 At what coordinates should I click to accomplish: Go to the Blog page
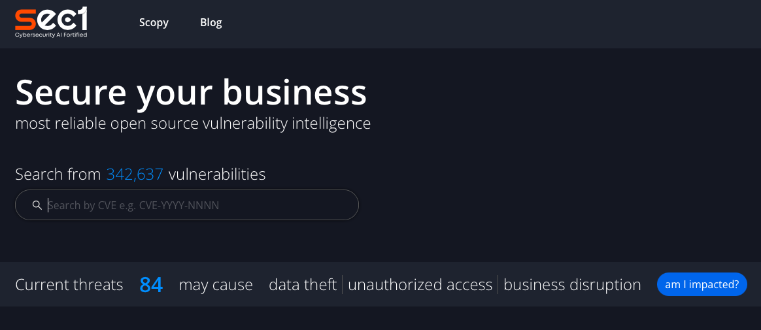(211, 23)
